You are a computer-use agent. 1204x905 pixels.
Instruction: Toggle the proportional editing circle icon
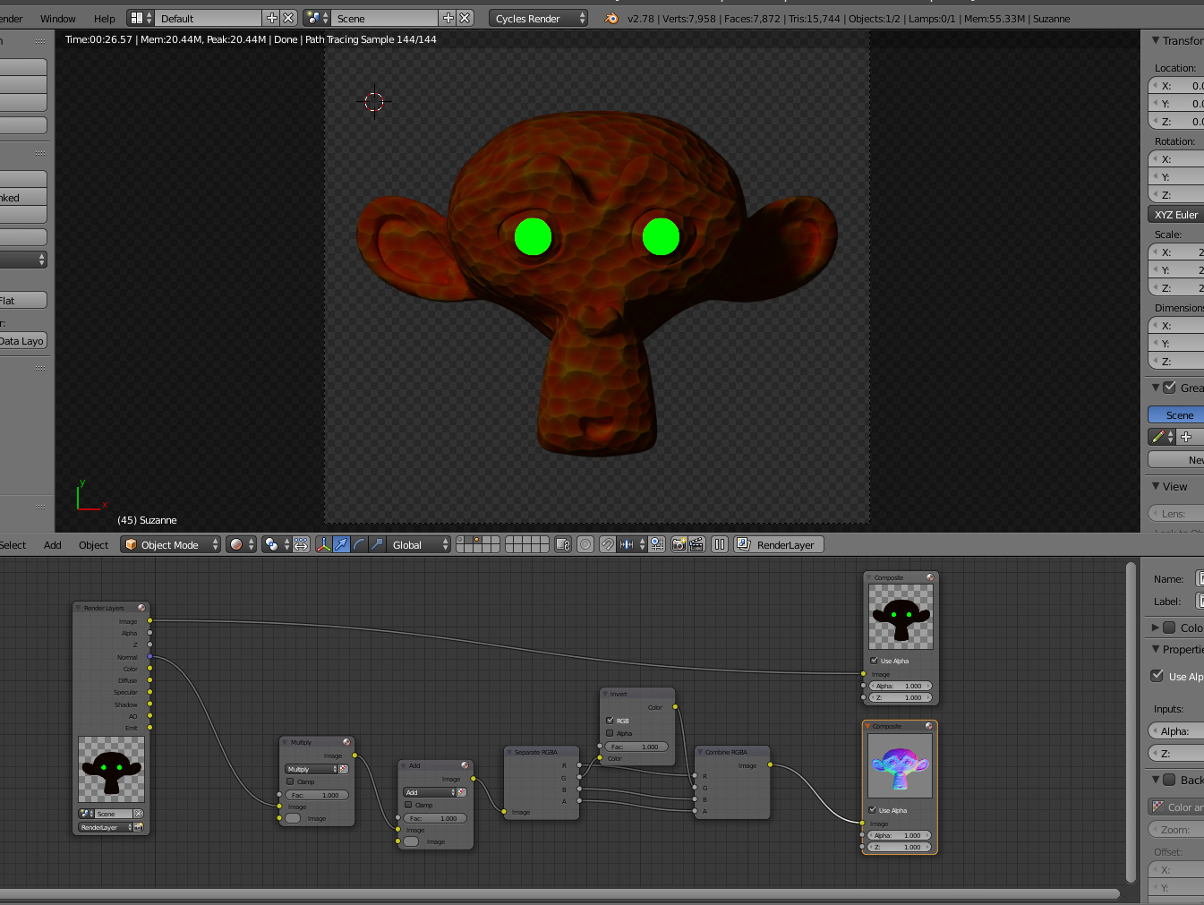point(585,544)
